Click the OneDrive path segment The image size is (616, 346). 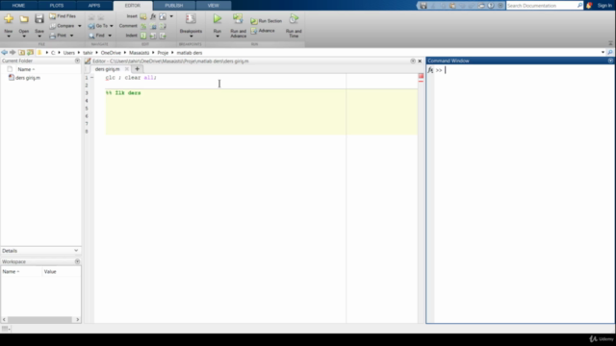[x=111, y=53]
